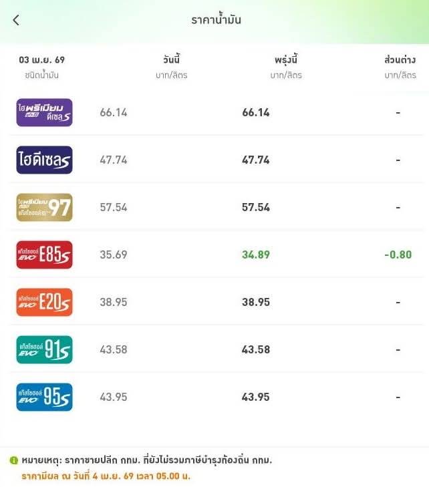Select the blue EVO 95 S logo

pos(44,397)
